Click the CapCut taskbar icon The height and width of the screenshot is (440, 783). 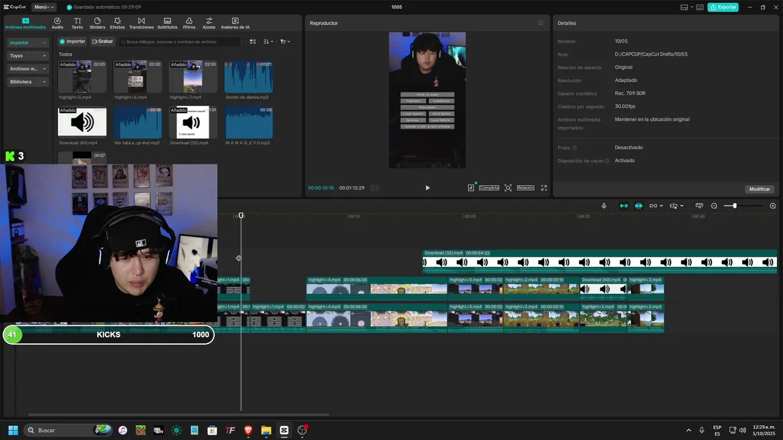pos(284,430)
